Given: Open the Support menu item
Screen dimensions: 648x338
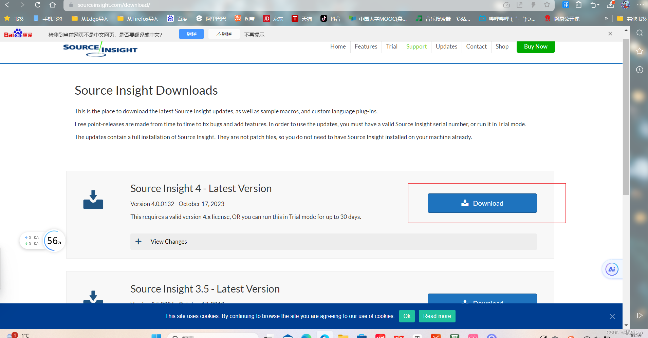Looking at the screenshot, I should 416,46.
